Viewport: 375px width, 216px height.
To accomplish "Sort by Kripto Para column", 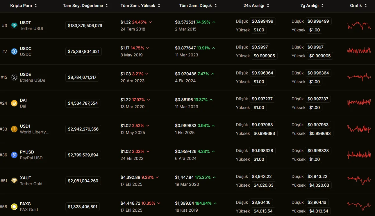I will click(23, 6).
